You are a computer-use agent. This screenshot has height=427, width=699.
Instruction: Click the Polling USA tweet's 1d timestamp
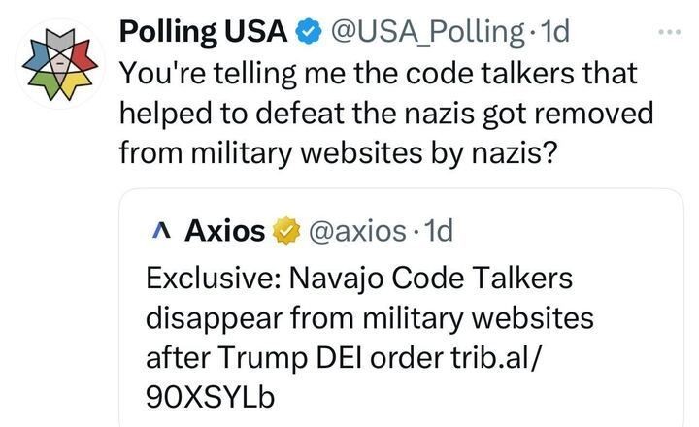[553, 31]
